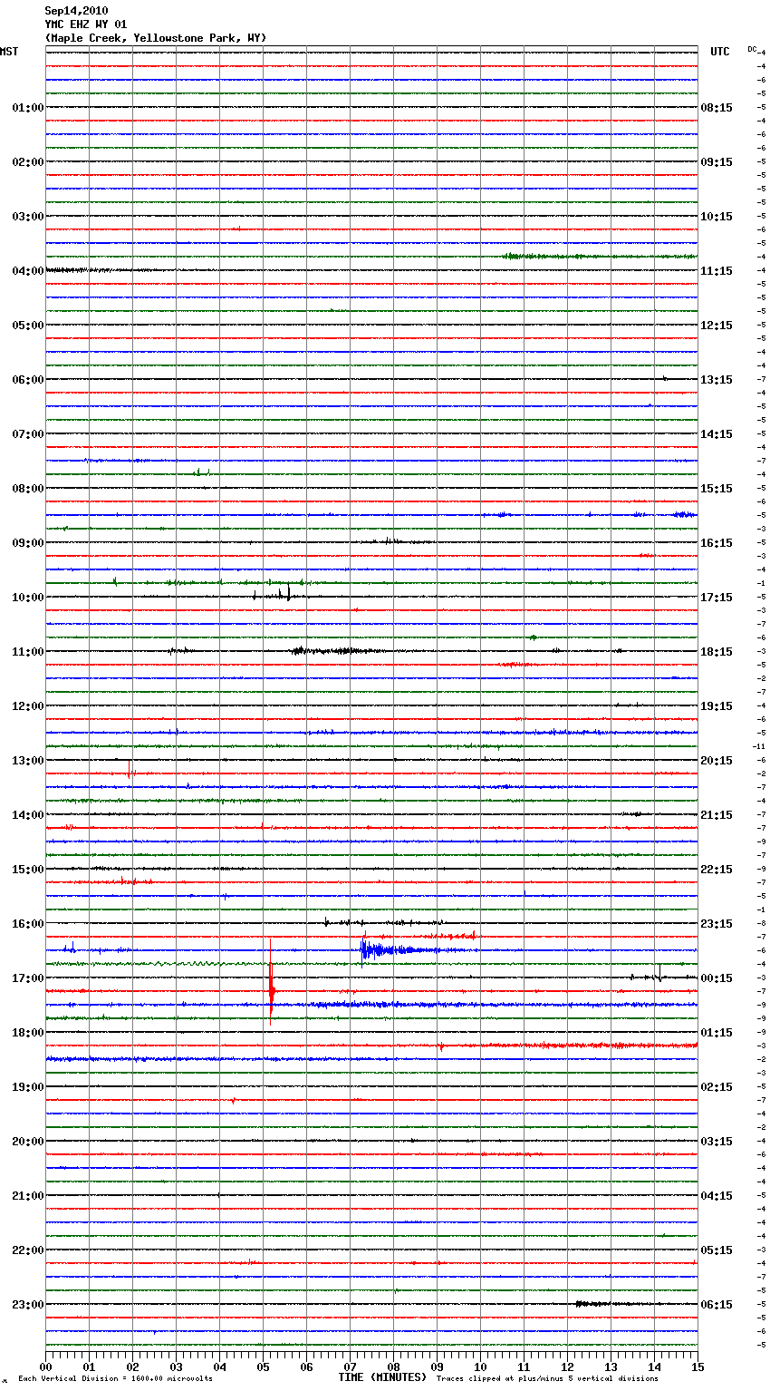
Task: Select the '12:15' UTC time label
Action: (x=717, y=326)
